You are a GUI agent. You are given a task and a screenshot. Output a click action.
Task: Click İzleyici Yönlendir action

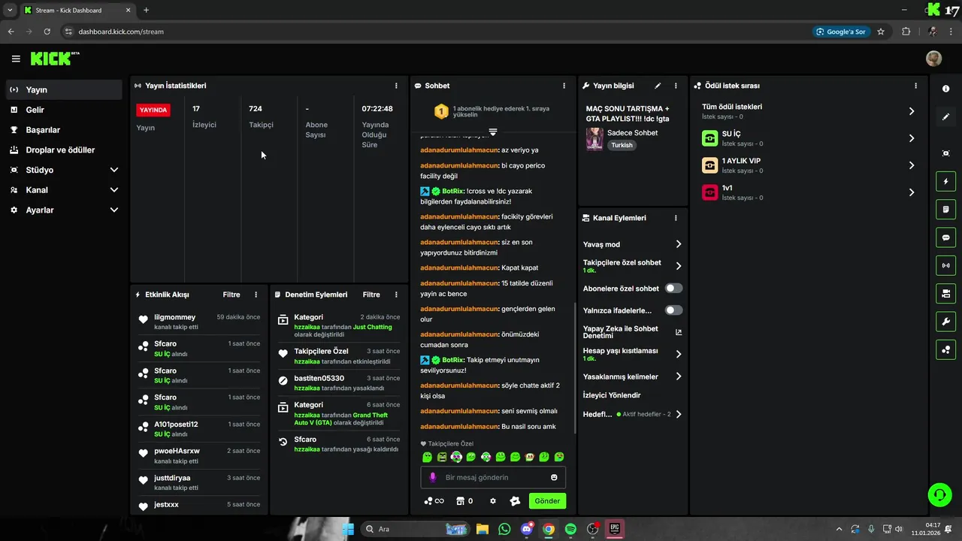coord(612,395)
